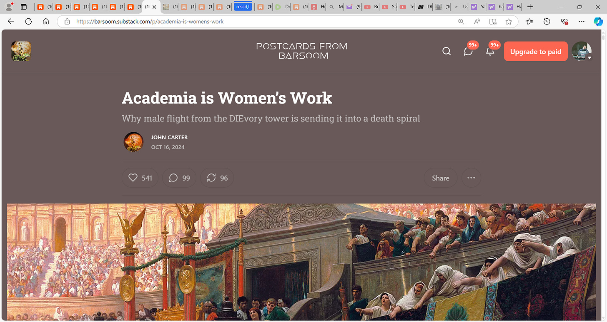
Task: Click the Academia is Women's Work headline
Action: (x=227, y=98)
